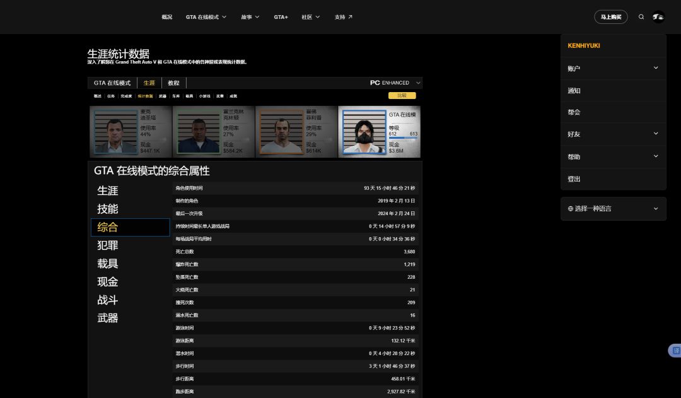Open the 概述 sub-tab
The width and height of the screenshot is (681, 398).
(x=97, y=96)
